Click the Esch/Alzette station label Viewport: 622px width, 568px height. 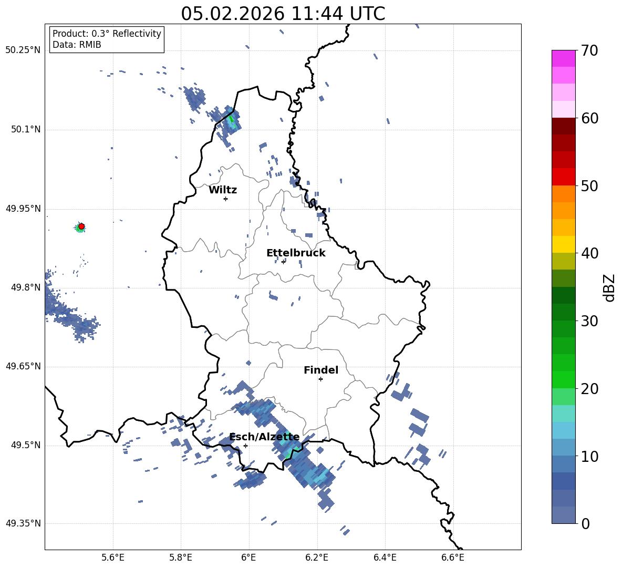265,437
